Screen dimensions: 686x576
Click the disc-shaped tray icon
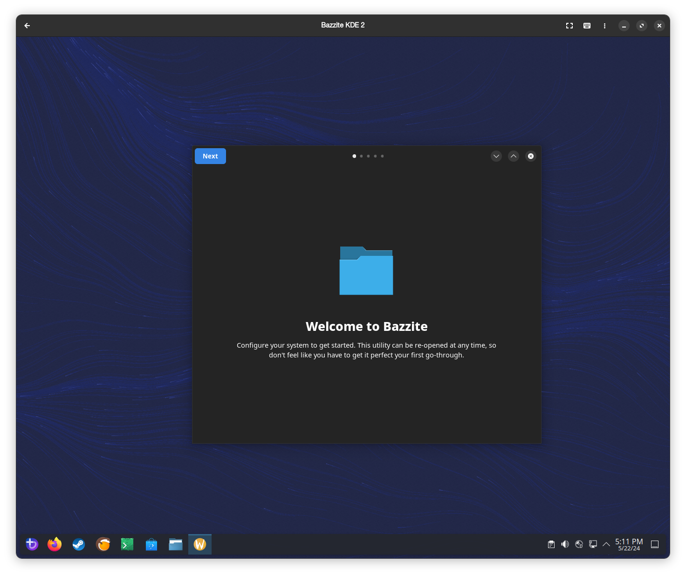tap(579, 544)
